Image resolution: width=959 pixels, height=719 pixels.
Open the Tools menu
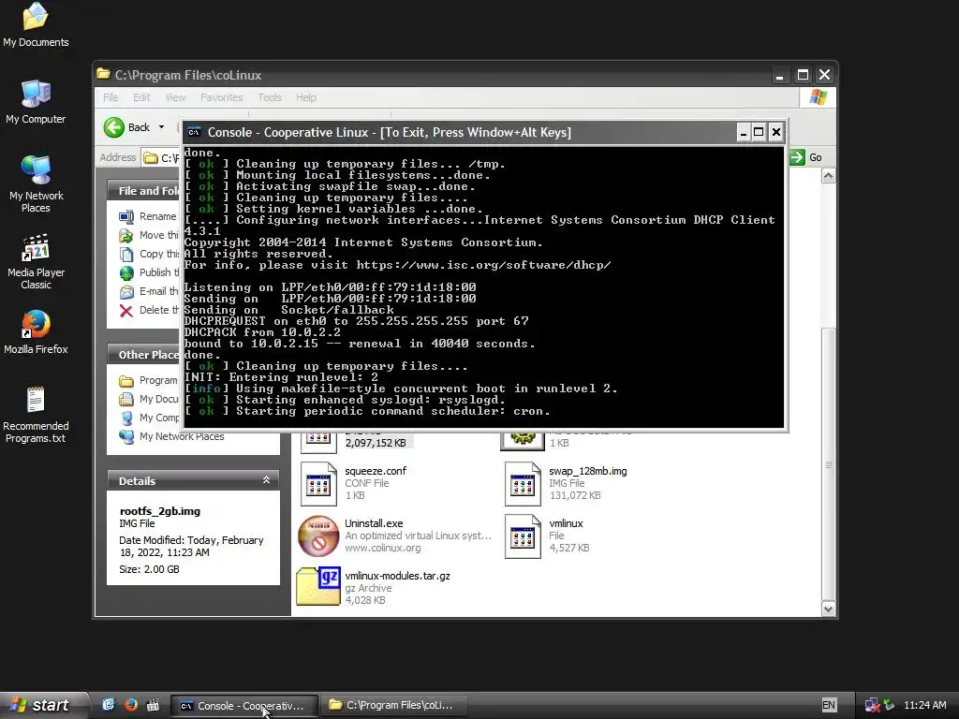pos(270,97)
